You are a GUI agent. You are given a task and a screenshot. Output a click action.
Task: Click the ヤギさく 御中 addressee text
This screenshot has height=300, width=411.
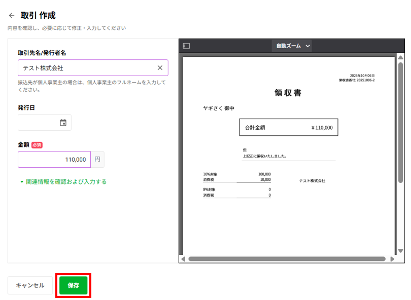tap(219, 108)
